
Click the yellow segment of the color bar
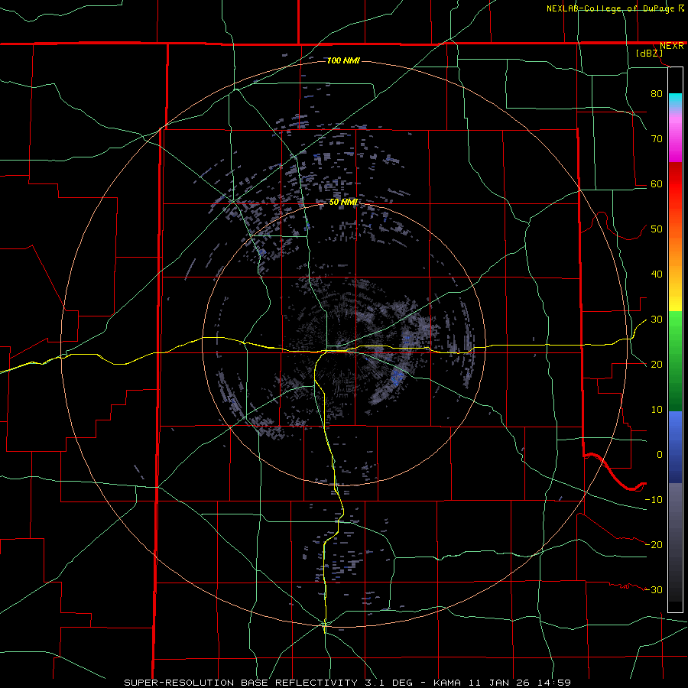click(675, 300)
